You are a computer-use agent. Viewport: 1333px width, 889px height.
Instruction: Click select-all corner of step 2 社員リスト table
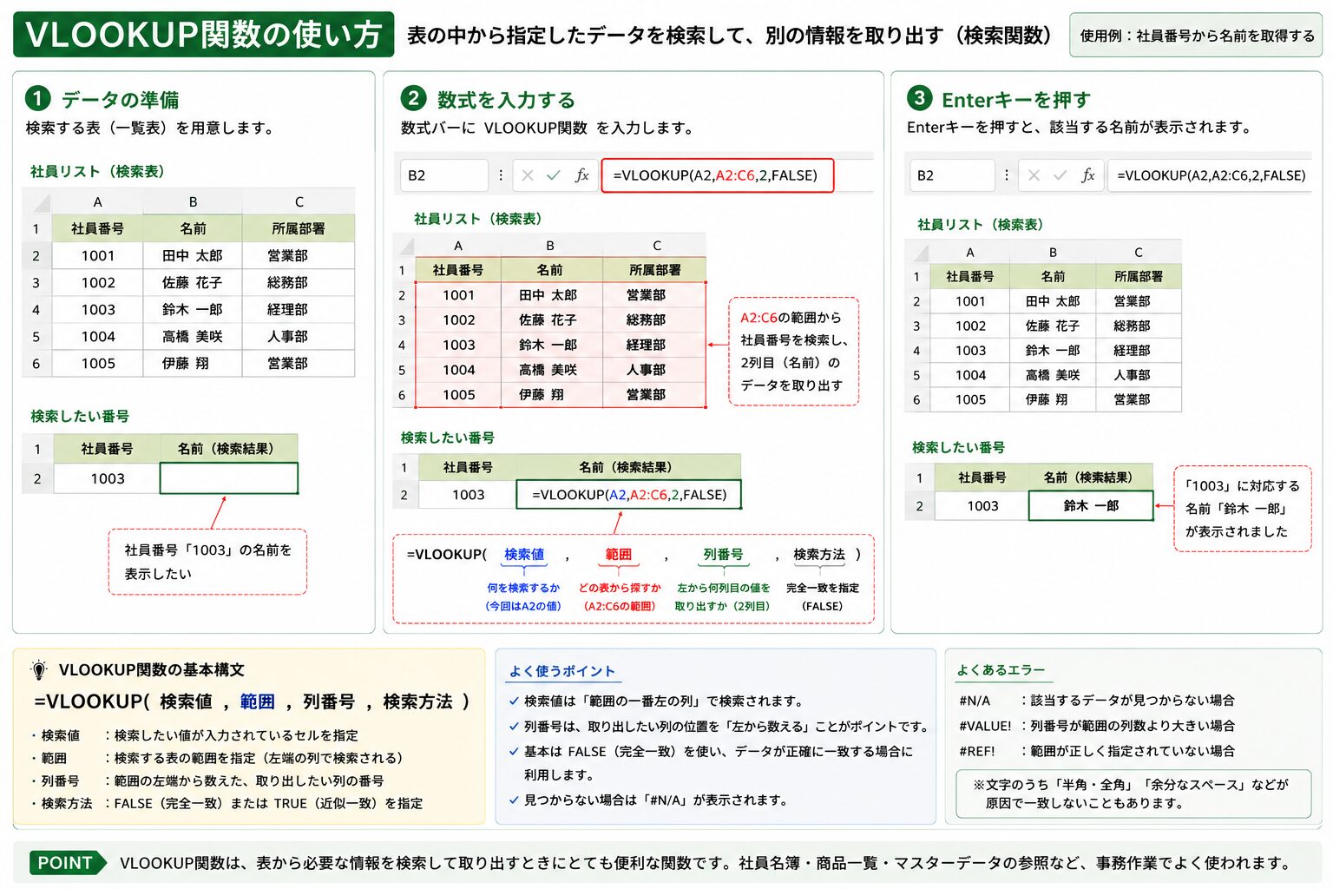[404, 246]
